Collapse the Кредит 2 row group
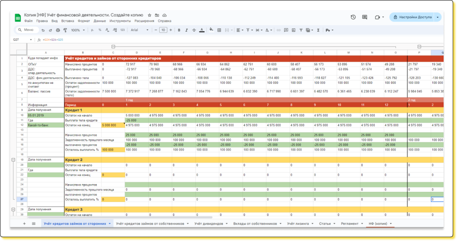This screenshot has height=241, width=457. click(x=13, y=160)
